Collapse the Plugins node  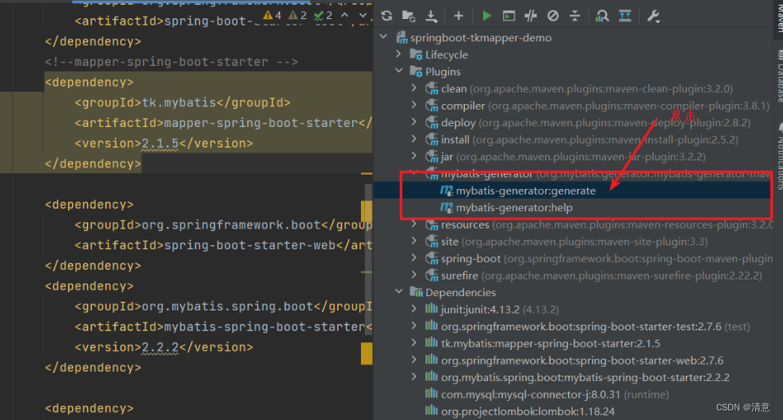[398, 71]
